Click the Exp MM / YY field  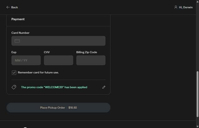tap(26, 60)
